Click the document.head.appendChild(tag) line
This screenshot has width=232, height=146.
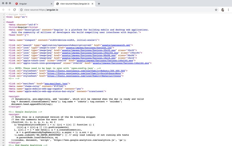(x=32, y=104)
